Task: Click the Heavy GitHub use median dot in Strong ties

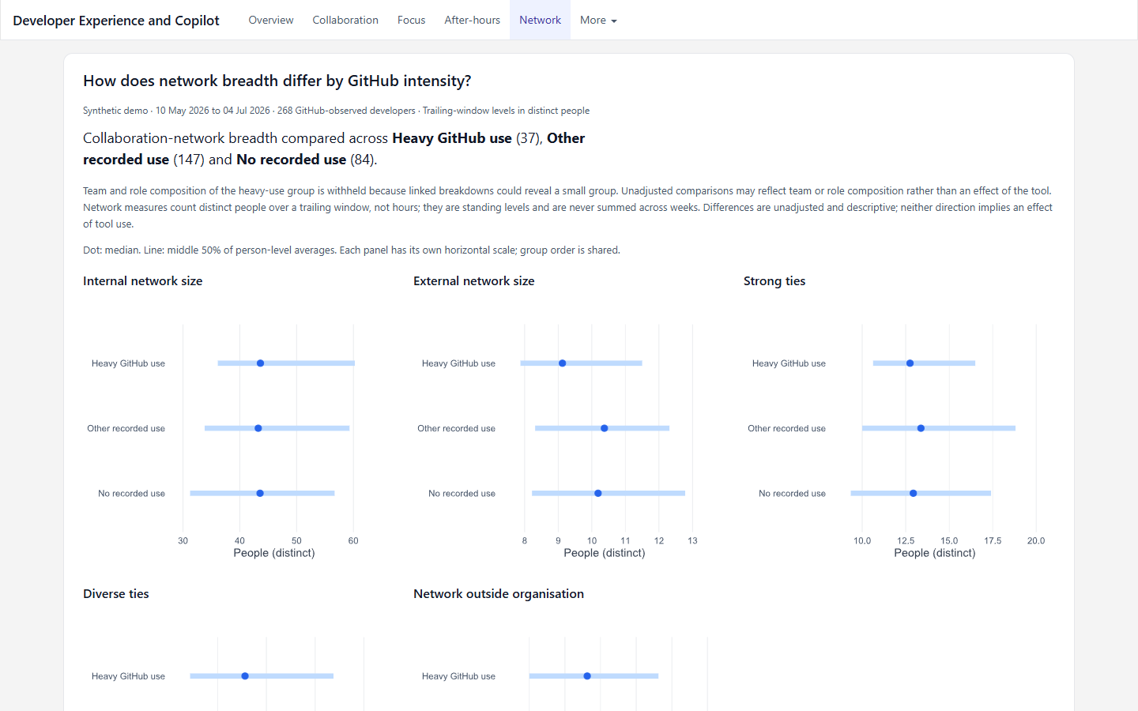Action: point(910,363)
